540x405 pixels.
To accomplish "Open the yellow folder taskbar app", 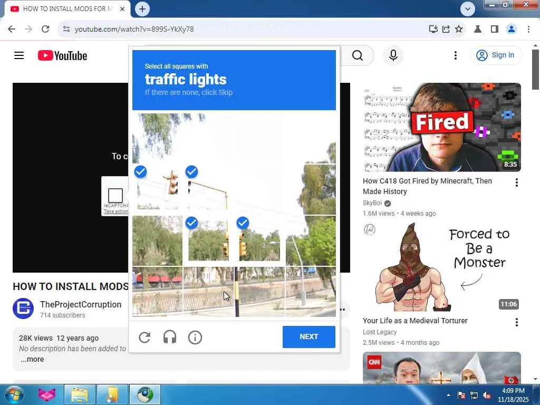I will click(x=112, y=394).
